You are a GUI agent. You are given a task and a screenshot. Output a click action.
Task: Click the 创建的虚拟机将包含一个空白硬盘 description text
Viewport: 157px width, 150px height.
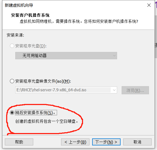tap(47, 121)
